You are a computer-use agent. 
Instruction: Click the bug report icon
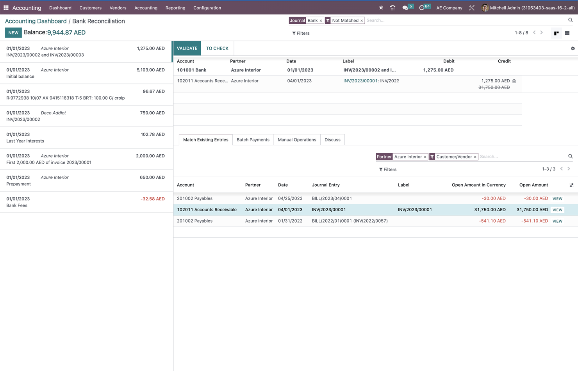(x=381, y=7)
